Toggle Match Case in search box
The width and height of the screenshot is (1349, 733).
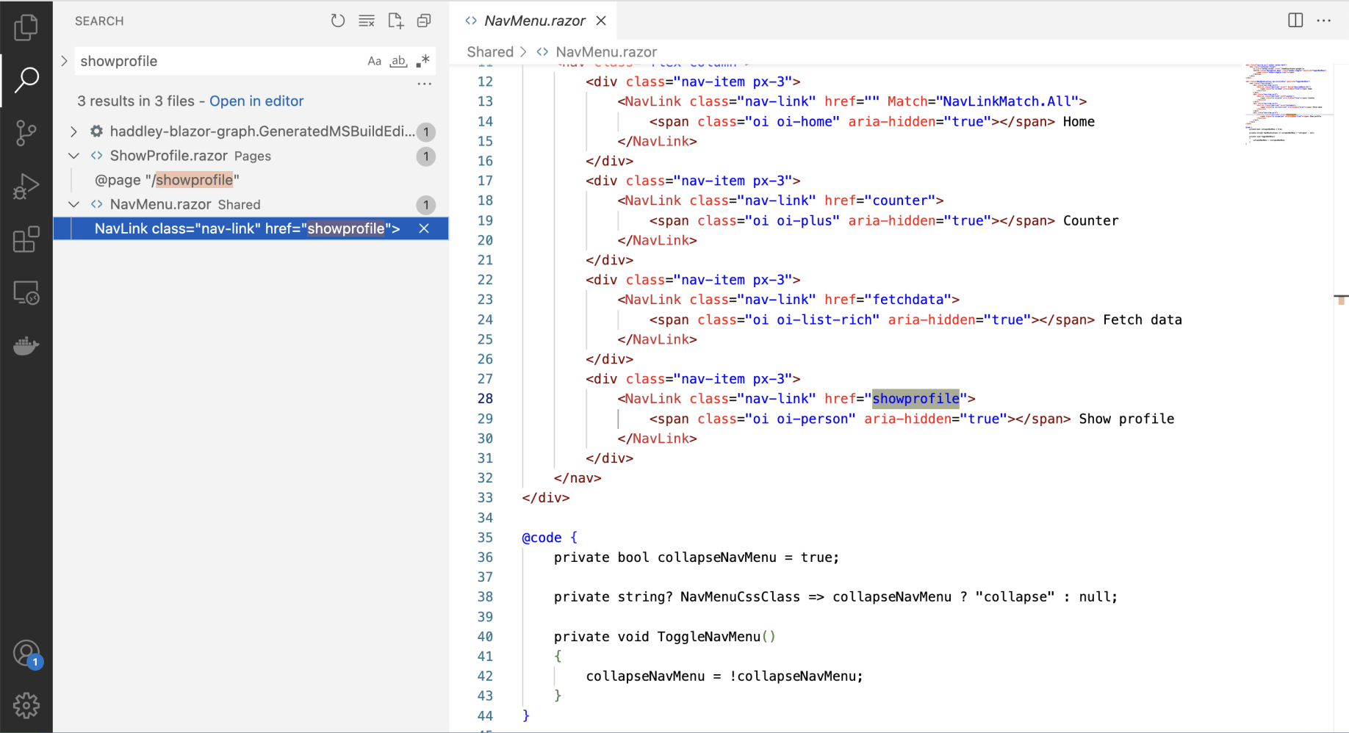[x=374, y=61]
